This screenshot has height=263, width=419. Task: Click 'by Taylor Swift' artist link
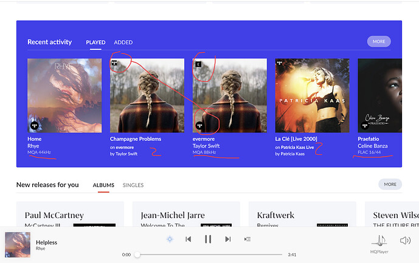123,154
